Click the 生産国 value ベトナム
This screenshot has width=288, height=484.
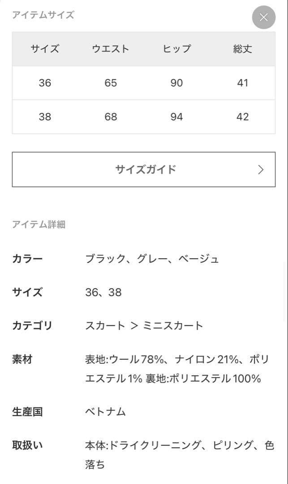106,412
